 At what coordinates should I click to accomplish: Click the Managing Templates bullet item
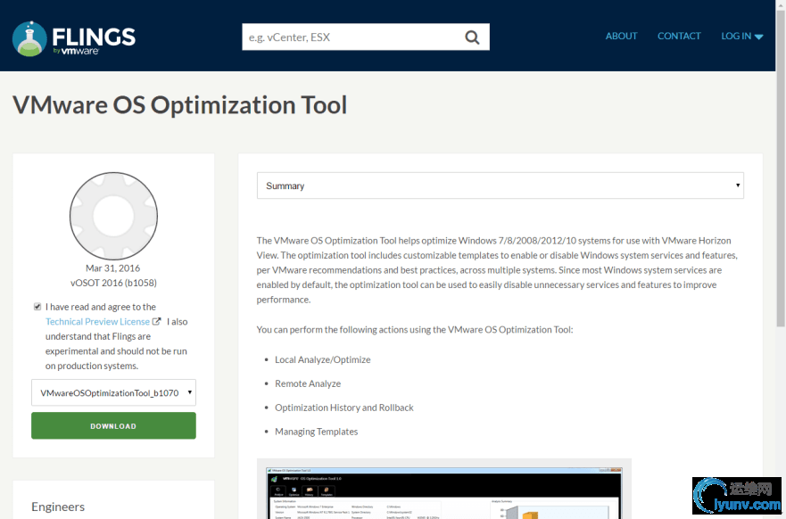coord(317,432)
